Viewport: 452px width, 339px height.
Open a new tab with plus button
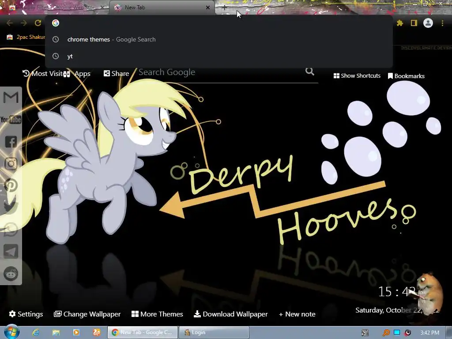click(225, 8)
